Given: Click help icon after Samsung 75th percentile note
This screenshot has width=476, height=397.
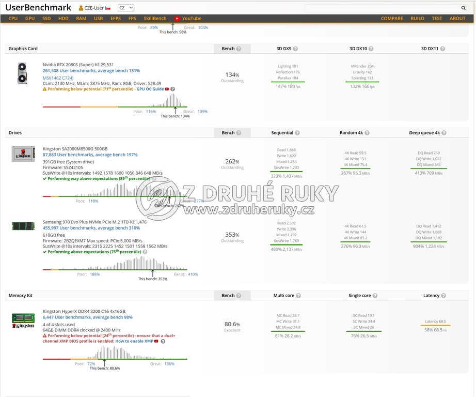Looking at the screenshot, I should [x=145, y=252].
